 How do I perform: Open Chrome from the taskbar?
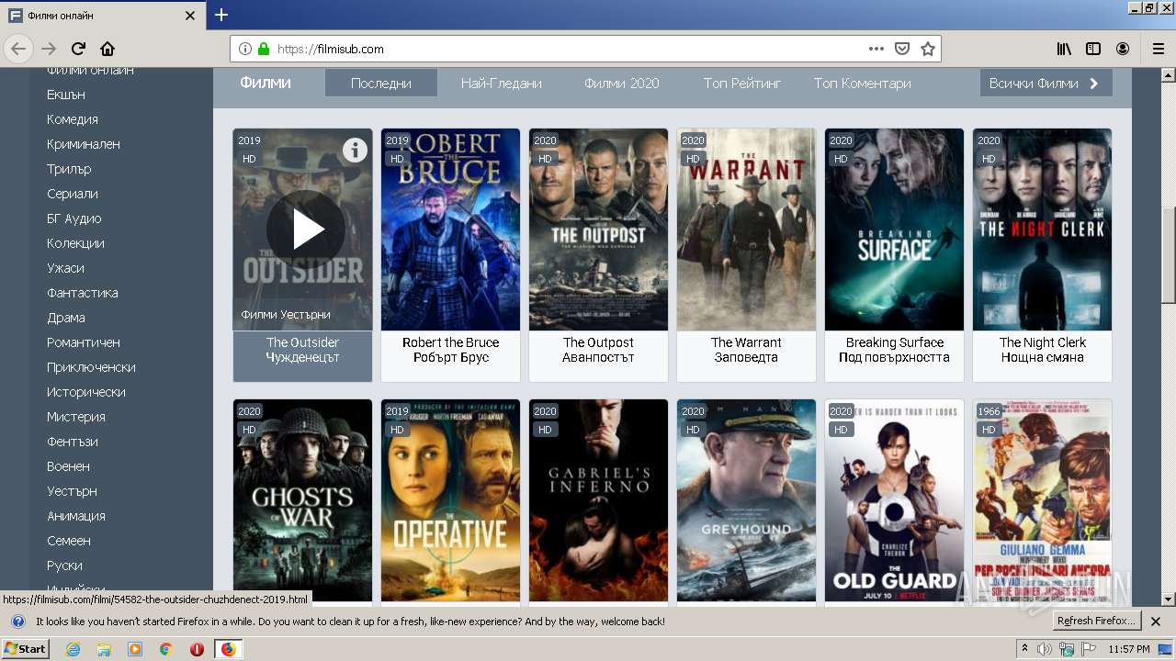pos(165,649)
